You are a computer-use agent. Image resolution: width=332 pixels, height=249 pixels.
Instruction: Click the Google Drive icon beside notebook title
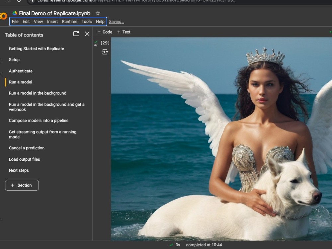tap(15, 13)
